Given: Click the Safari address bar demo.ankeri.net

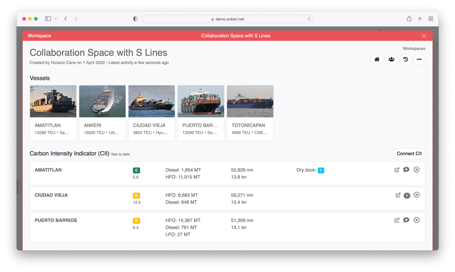Looking at the screenshot, I should pyautogui.click(x=227, y=19).
